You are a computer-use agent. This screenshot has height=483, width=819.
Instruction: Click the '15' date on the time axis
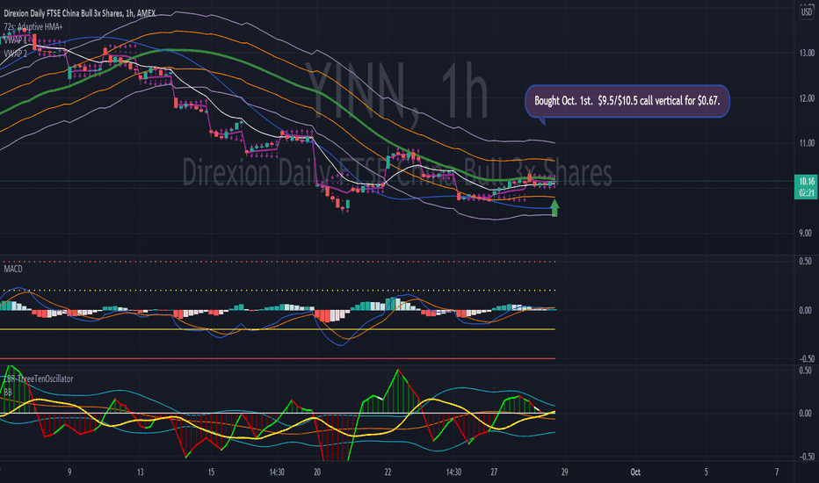pos(211,472)
